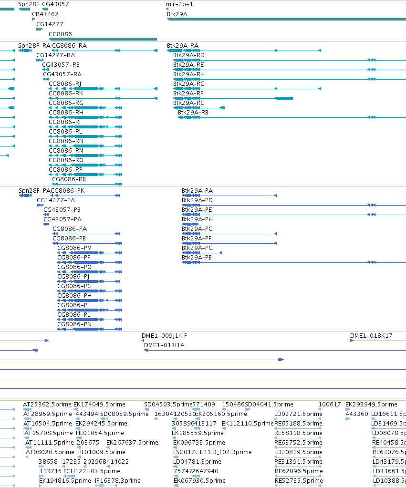
Task: Click transcript CG8086-RB label
Action: (69, 179)
